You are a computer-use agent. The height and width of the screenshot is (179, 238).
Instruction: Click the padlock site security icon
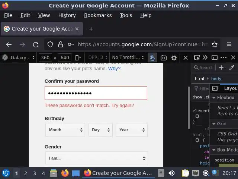[60, 44]
